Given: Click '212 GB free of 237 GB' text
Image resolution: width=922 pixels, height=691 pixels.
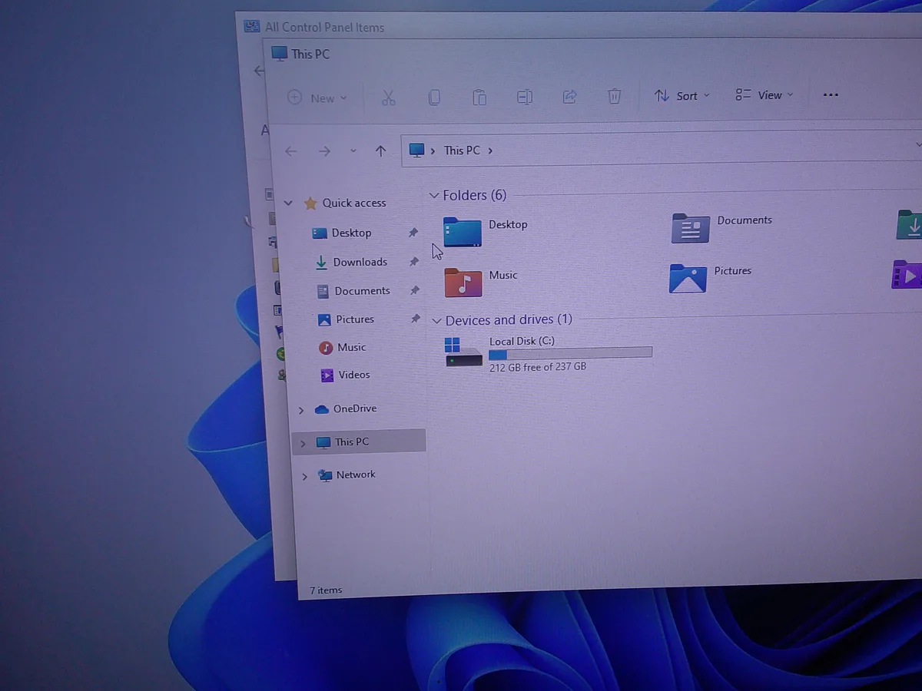Looking at the screenshot, I should [x=538, y=367].
